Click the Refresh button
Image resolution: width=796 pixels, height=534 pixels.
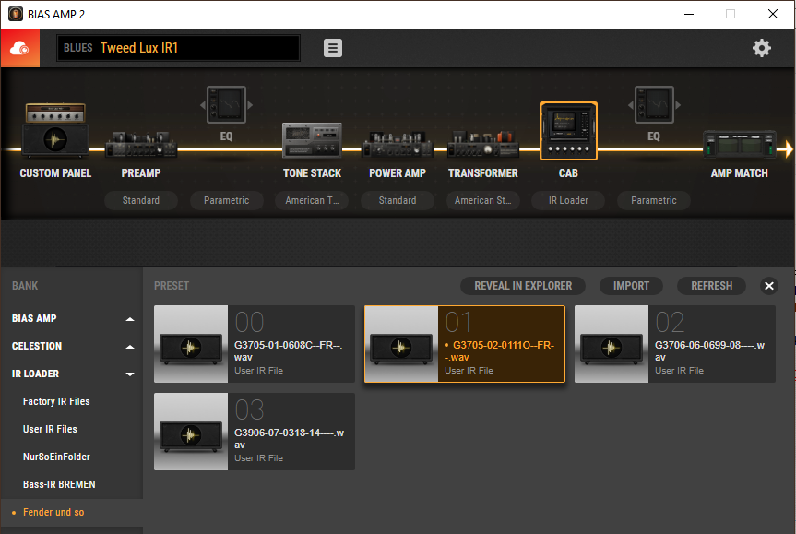click(x=711, y=286)
